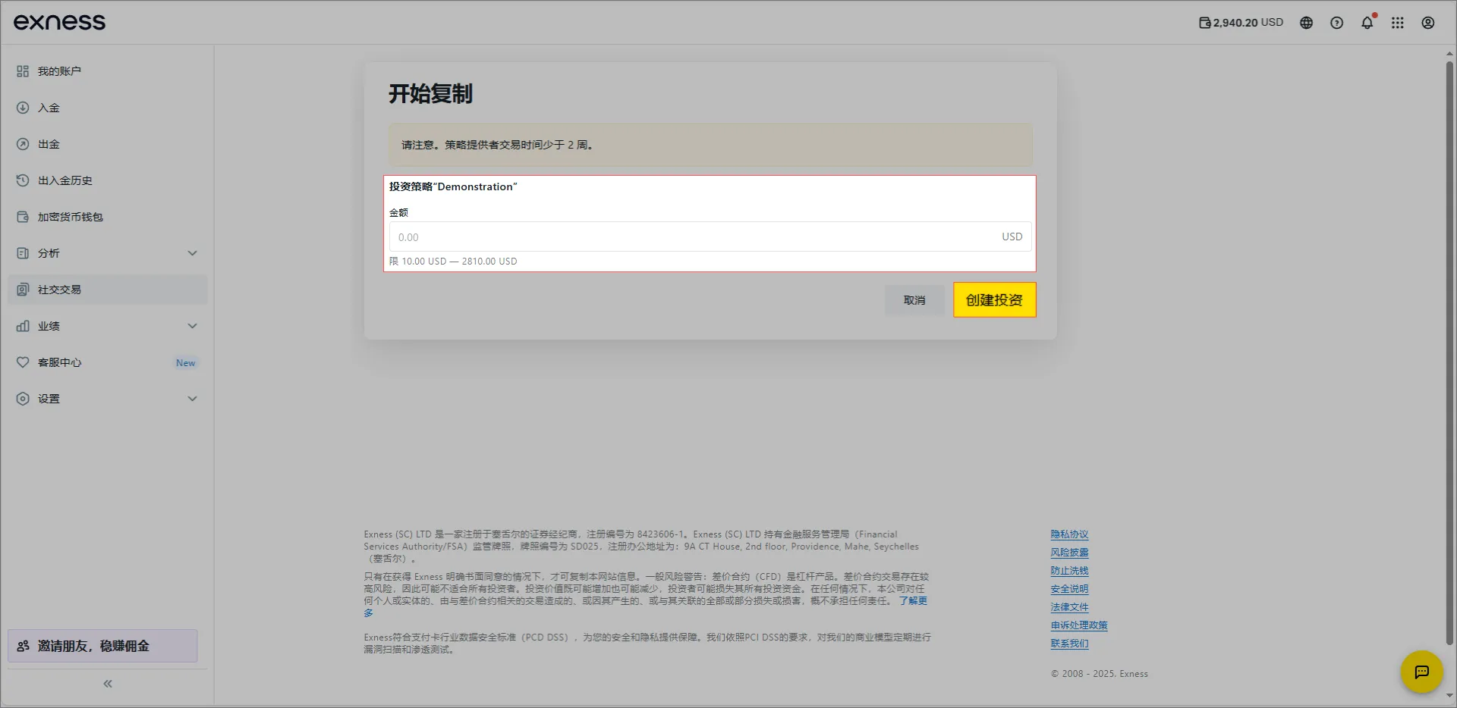Open the 申诉处理政策 link
Viewport: 1457px width, 708px height.
[x=1079, y=625]
